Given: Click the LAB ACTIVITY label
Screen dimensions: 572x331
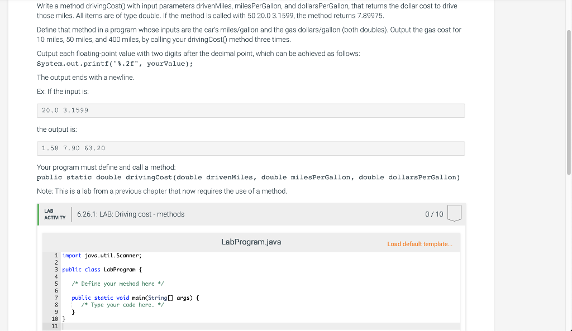Looking at the screenshot, I should click(x=55, y=214).
